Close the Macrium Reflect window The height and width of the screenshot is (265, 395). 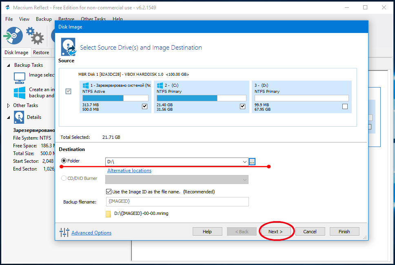point(384,8)
